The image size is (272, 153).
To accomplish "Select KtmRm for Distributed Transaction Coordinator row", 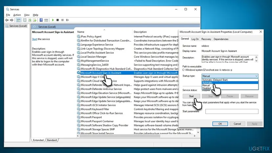I will 127,41.
